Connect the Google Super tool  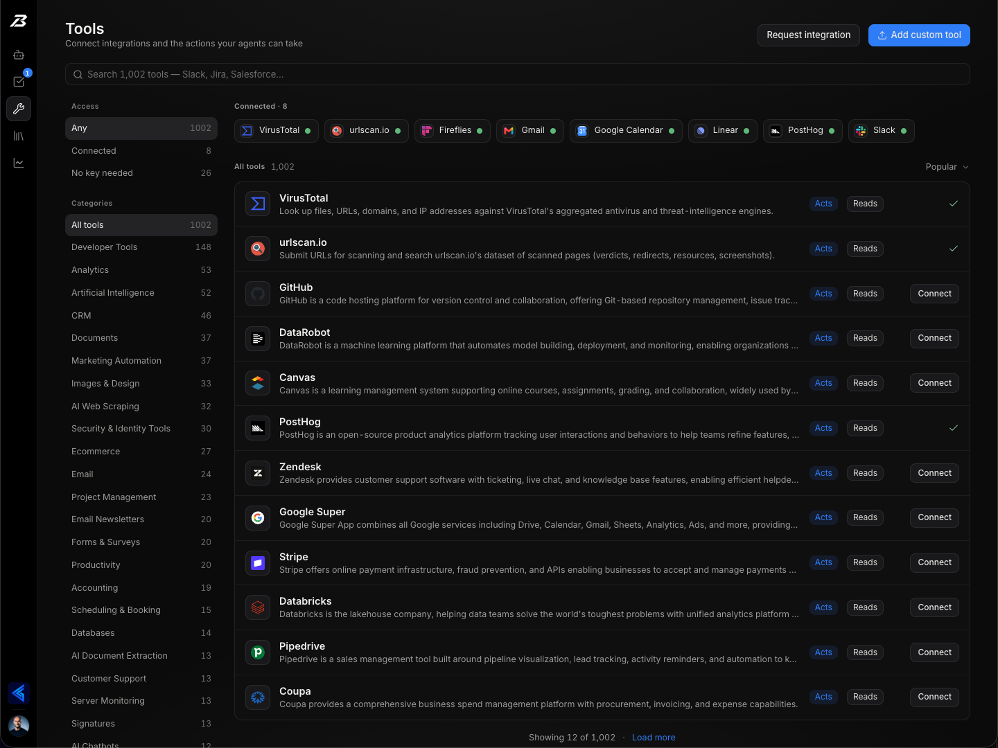click(x=934, y=517)
